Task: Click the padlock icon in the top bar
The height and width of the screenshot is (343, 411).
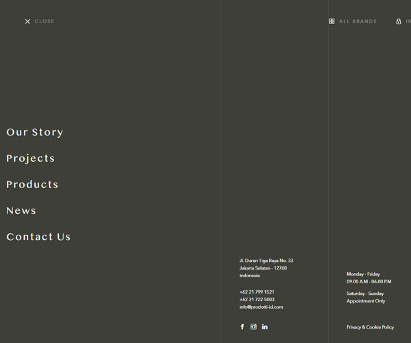Action: click(399, 21)
